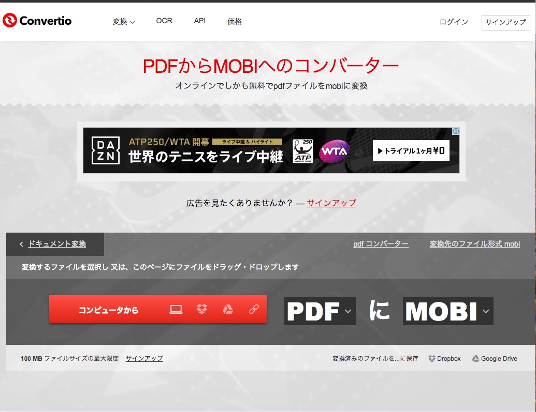The image size is (536, 412).
Task: Open the API menu item
Action: tap(200, 21)
